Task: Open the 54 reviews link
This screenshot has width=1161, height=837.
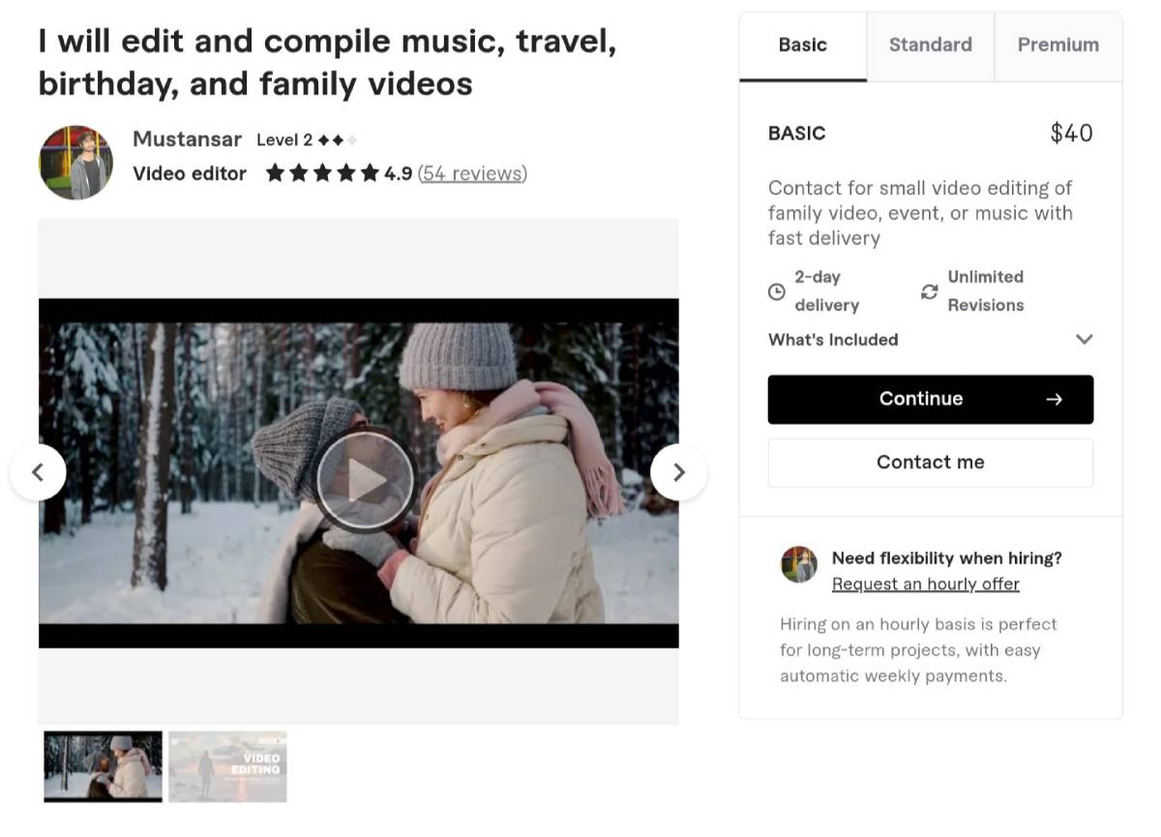Action: coord(472,173)
